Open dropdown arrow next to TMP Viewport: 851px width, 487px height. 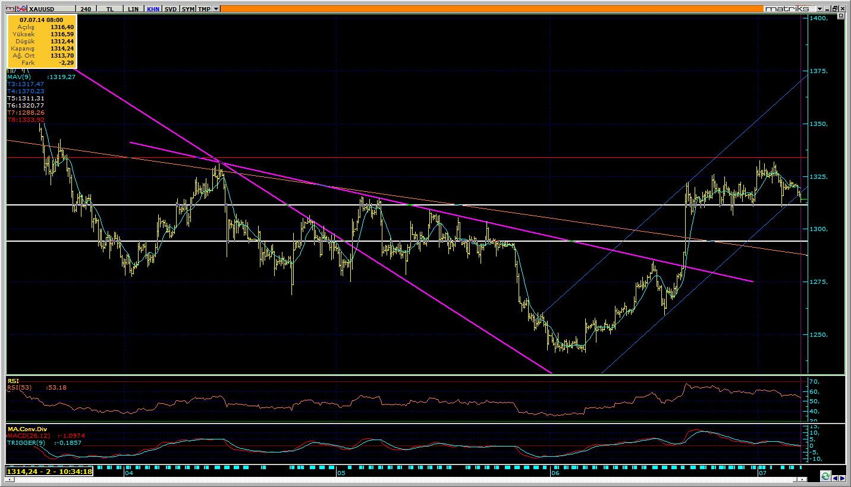click(216, 9)
